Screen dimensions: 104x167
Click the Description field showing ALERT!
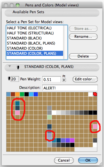pos(70,88)
